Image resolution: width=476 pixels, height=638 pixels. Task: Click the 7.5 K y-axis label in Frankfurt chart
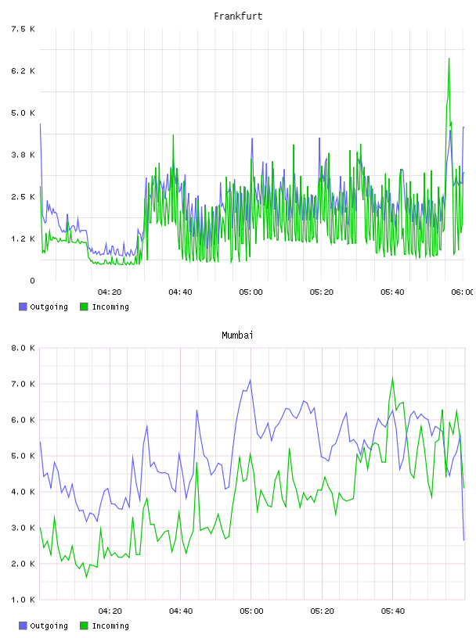23,29
